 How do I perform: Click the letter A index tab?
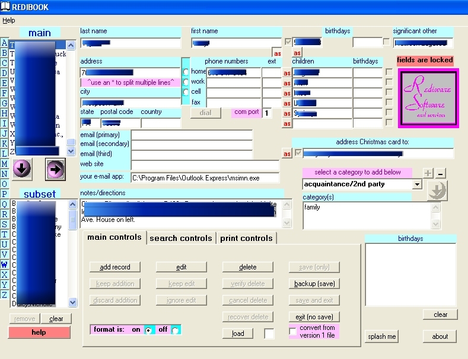click(4, 43)
